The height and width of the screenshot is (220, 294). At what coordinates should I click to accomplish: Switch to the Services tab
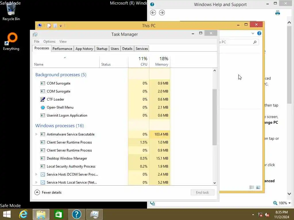[142, 49]
